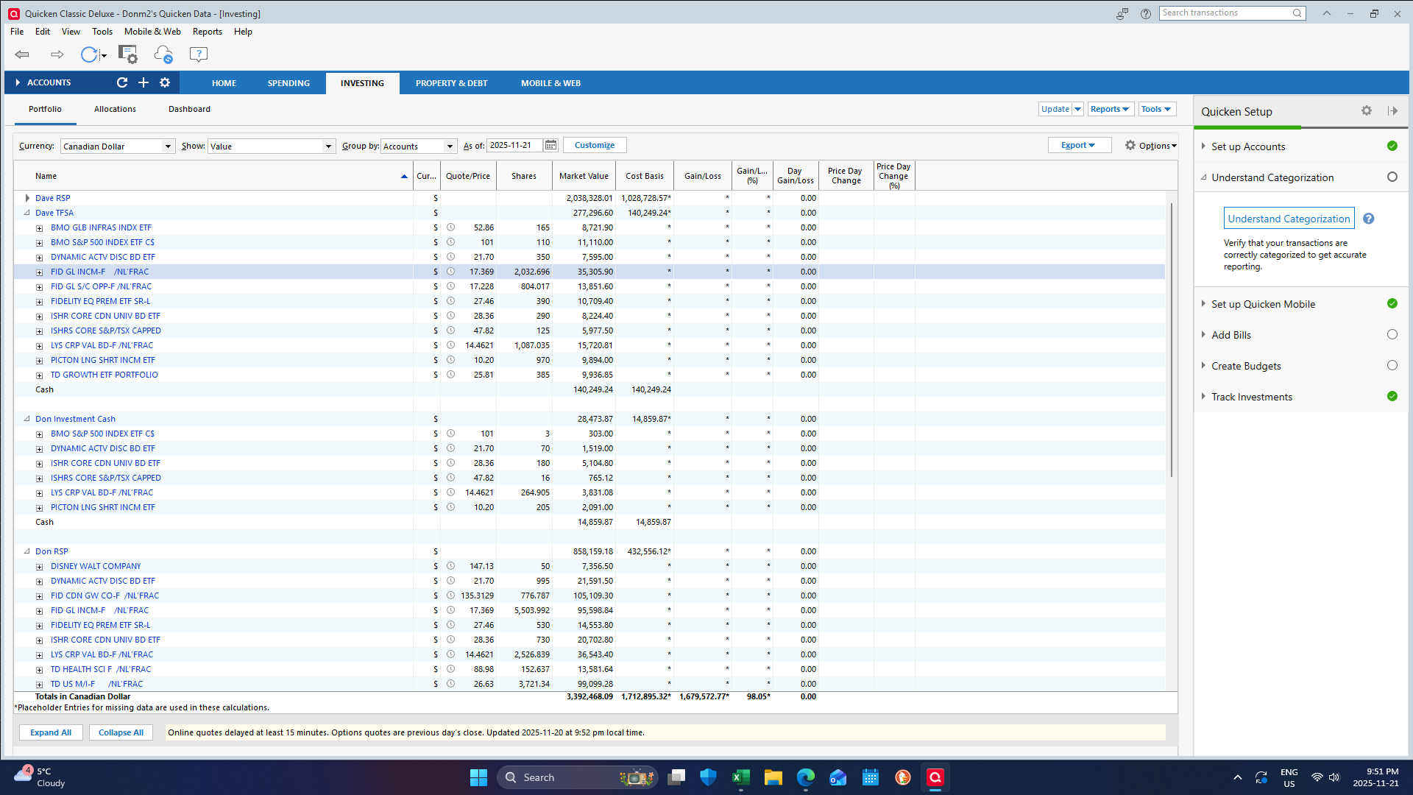Switch to the Property & Debt tab
This screenshot has width=1413, height=795.
(x=451, y=83)
